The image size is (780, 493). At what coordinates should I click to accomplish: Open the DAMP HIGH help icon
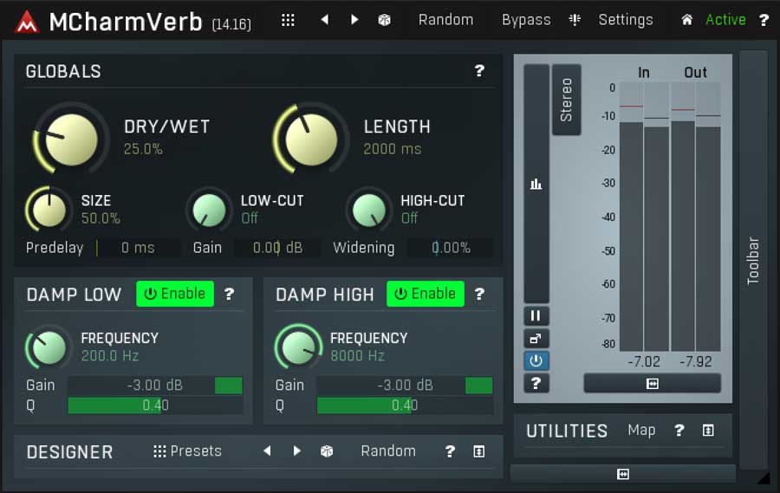coord(479,294)
